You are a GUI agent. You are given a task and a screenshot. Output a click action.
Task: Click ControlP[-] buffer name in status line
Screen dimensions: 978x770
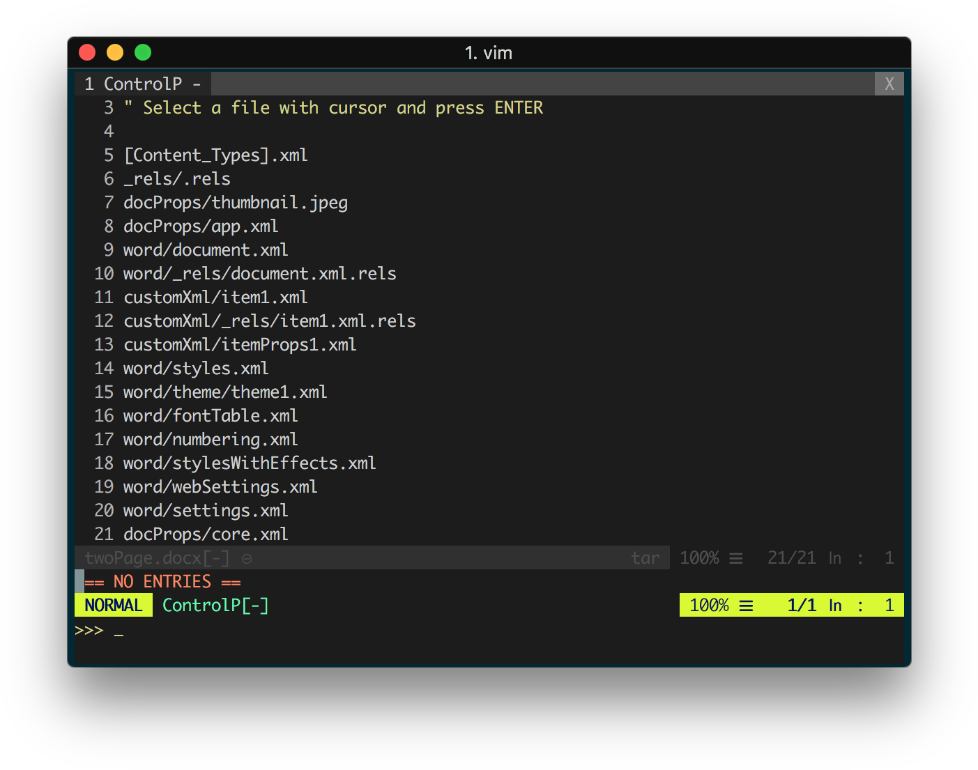tap(215, 606)
